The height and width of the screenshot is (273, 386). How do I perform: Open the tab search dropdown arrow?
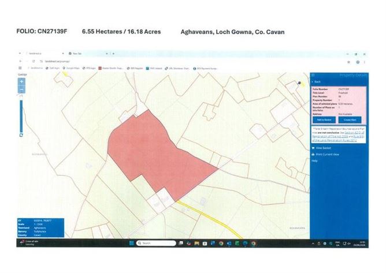pyautogui.click(x=20, y=53)
